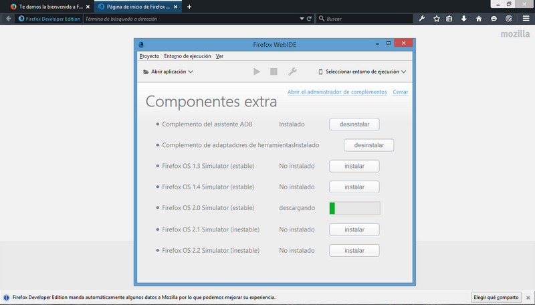Minimize the Firefox WebIDE window
The height and width of the screenshot is (305, 535).
(x=377, y=43)
